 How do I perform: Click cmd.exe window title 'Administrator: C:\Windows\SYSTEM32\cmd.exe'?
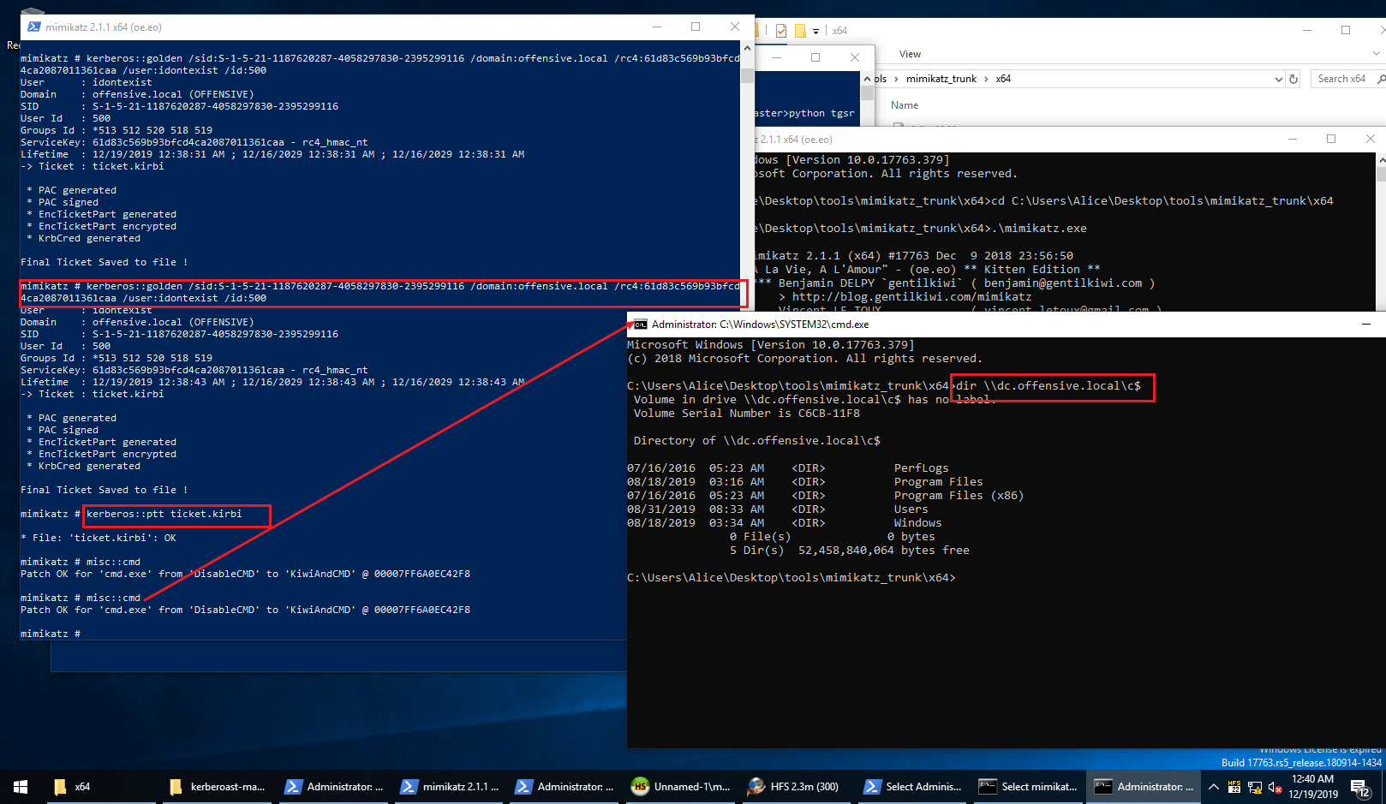click(x=760, y=325)
